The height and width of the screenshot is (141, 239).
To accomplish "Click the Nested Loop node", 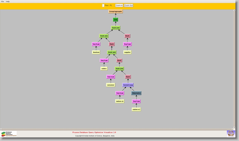I will [128, 85].
